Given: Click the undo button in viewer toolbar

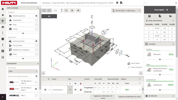Looking at the screenshot, I should [44, 11].
